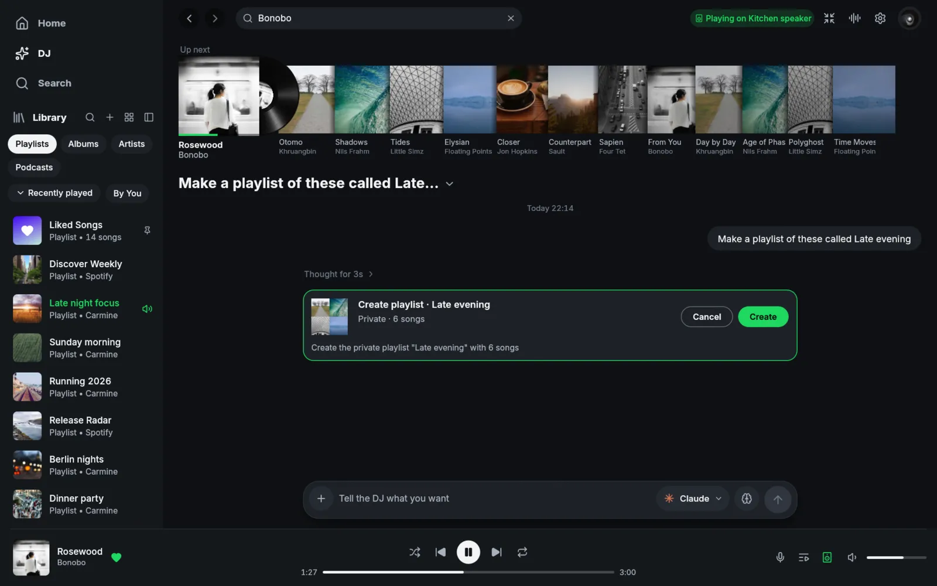This screenshot has width=937, height=586.
Task: Expand the Thought for 3s details
Action: 338,274
